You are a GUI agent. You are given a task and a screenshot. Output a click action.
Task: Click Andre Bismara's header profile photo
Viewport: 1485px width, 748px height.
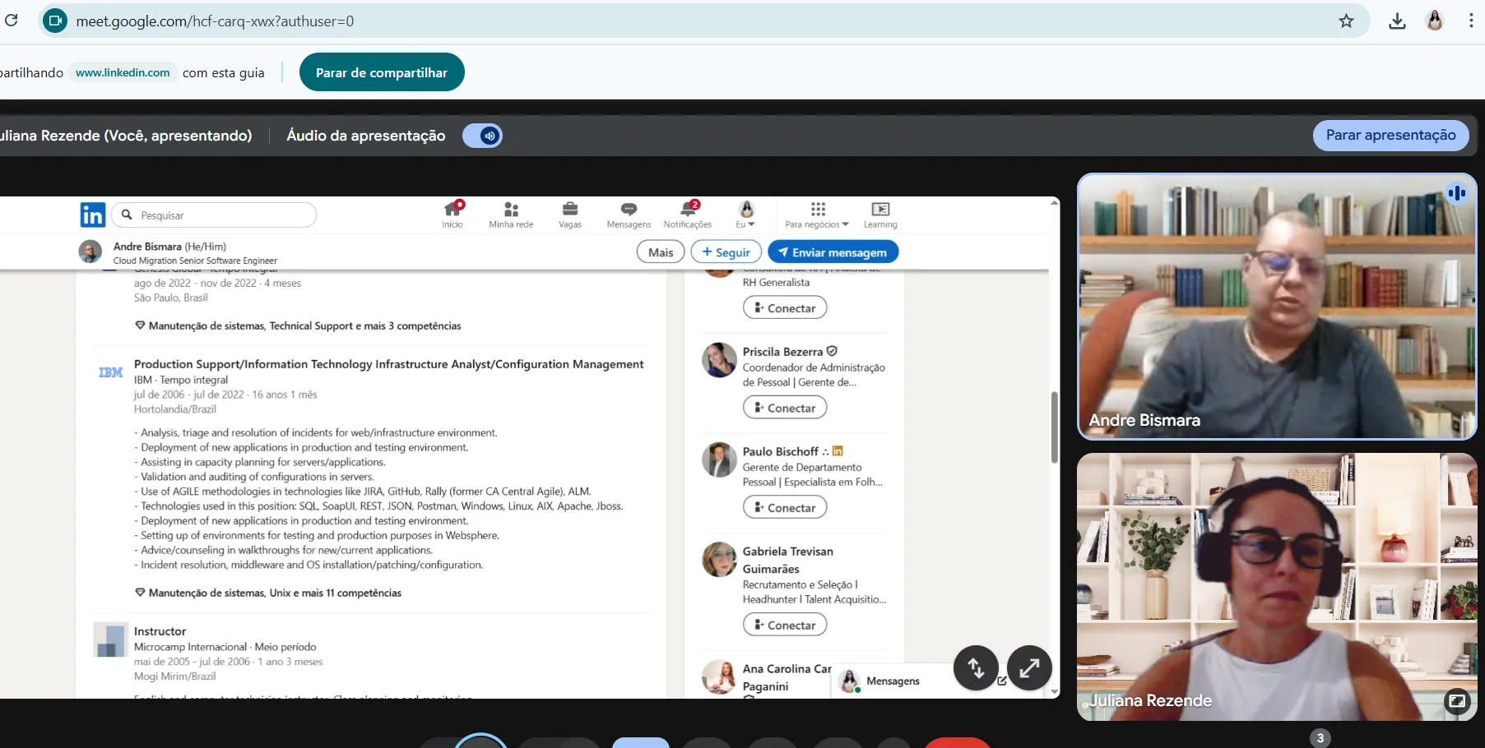[90, 252]
